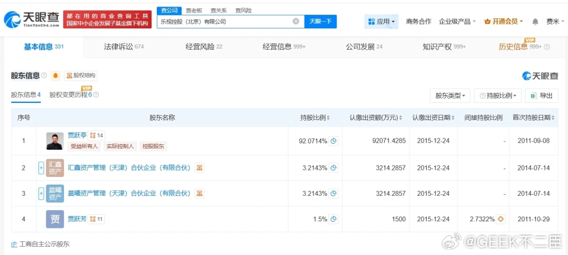
Task: Click the related-companies badge 14 next to 贾跃亭
Action: (96, 135)
